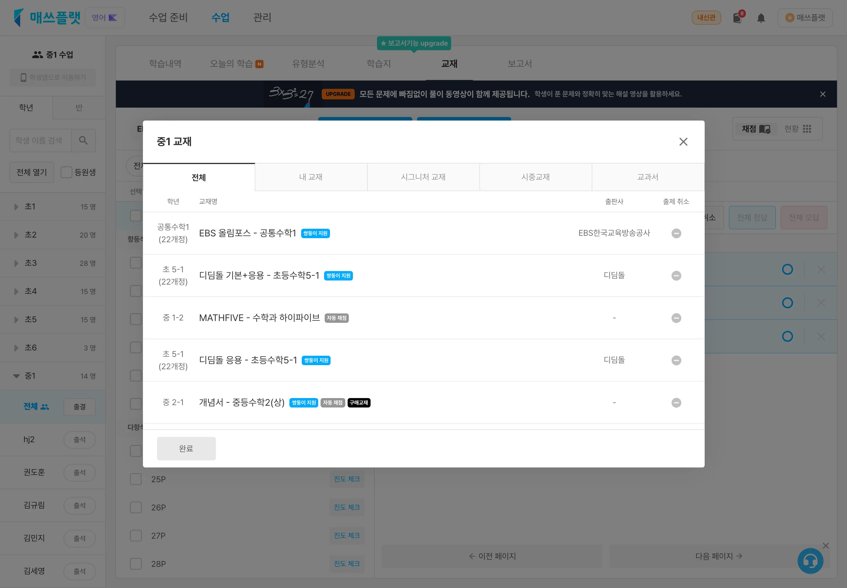This screenshot has width=847, height=588.
Task: Check the 28P page checkbox
Action: (x=136, y=564)
